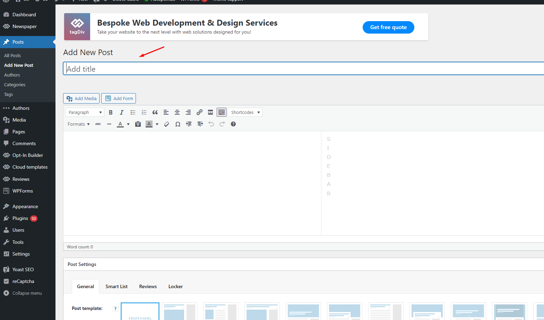The width and height of the screenshot is (544, 320).
Task: Open the background color picker arrow
Action: (157, 124)
